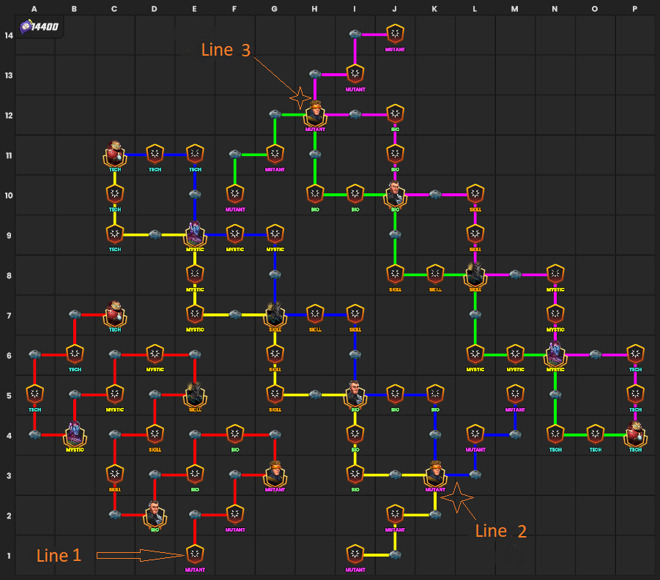Click the row number 14 label
This screenshot has width=660, height=580.
coord(9,35)
